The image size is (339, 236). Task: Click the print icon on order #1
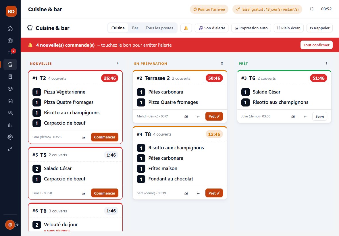pos(84,137)
